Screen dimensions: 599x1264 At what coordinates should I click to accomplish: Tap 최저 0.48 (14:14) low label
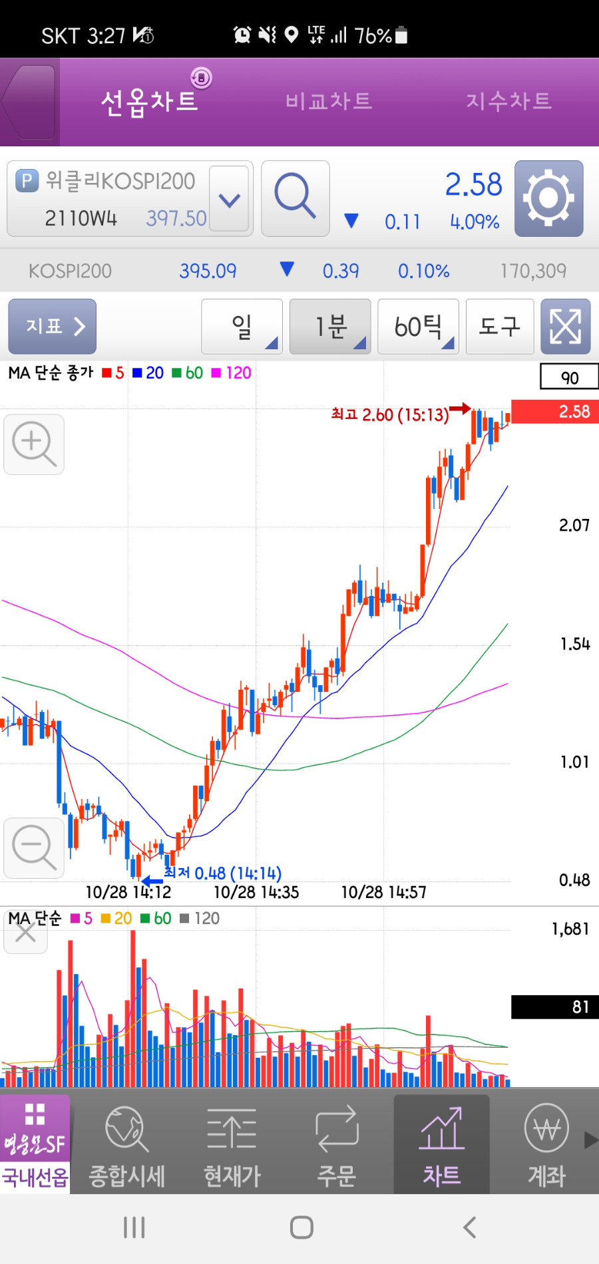pyautogui.click(x=223, y=873)
